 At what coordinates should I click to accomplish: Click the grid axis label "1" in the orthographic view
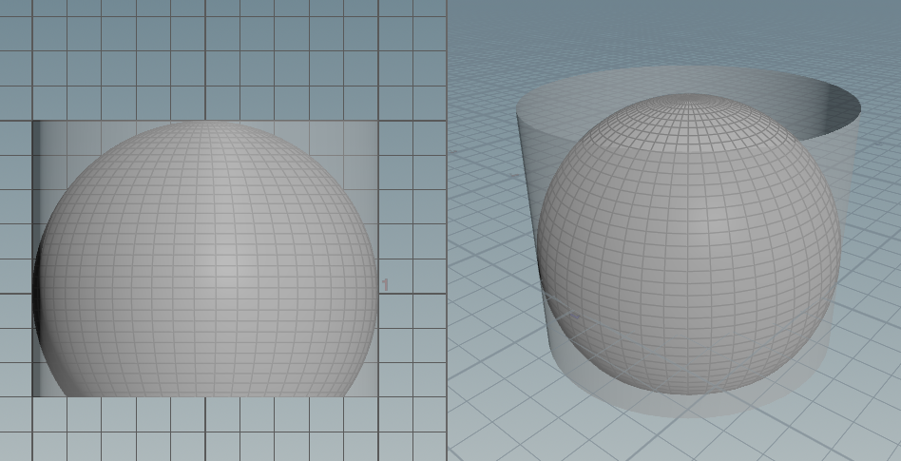[386, 284]
